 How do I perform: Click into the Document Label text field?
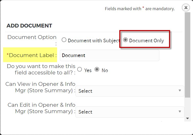click(110, 55)
